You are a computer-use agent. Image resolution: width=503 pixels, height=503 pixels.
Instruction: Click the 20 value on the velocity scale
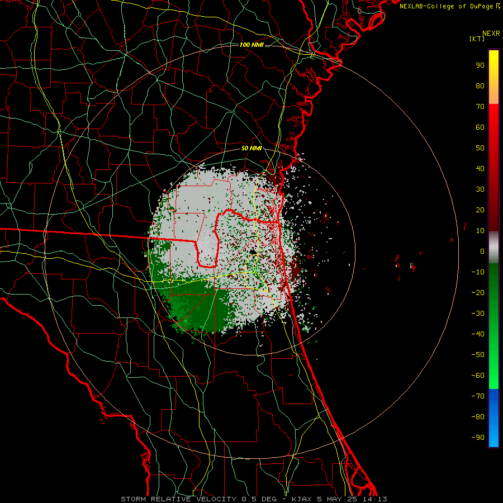480,210
